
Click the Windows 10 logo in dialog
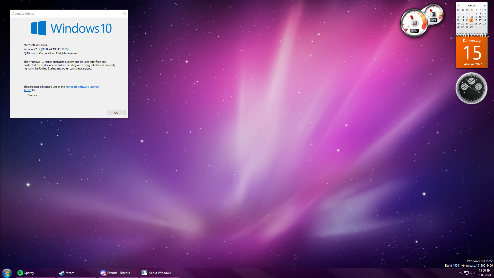pos(71,28)
